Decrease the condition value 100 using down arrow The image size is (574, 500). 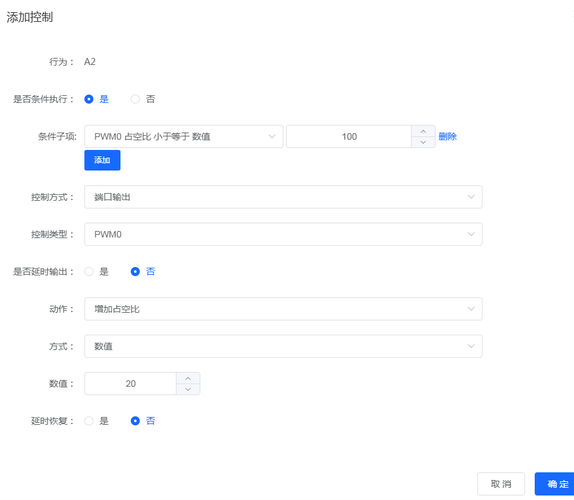coord(423,142)
